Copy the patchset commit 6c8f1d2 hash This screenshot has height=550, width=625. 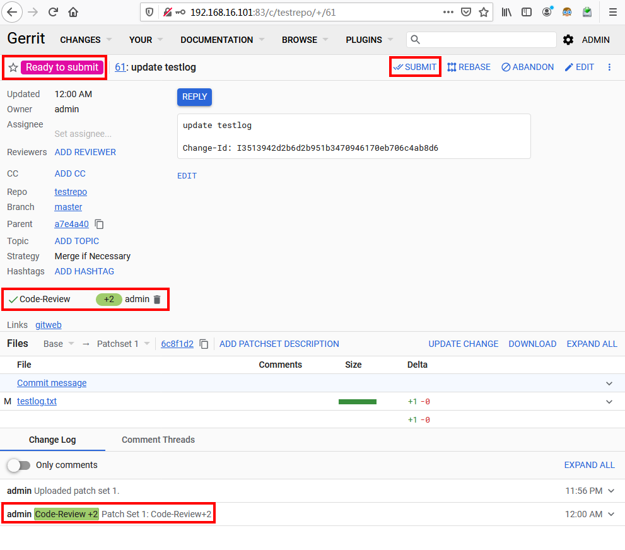pos(204,344)
